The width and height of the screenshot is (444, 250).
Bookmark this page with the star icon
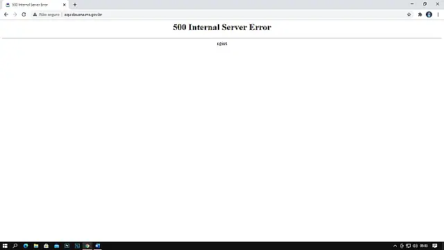409,15
